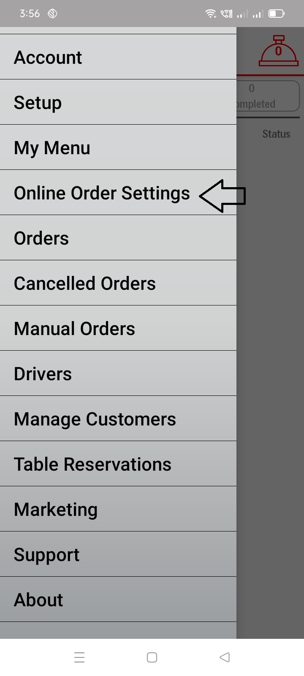Tap Android home square icon

(x=152, y=657)
